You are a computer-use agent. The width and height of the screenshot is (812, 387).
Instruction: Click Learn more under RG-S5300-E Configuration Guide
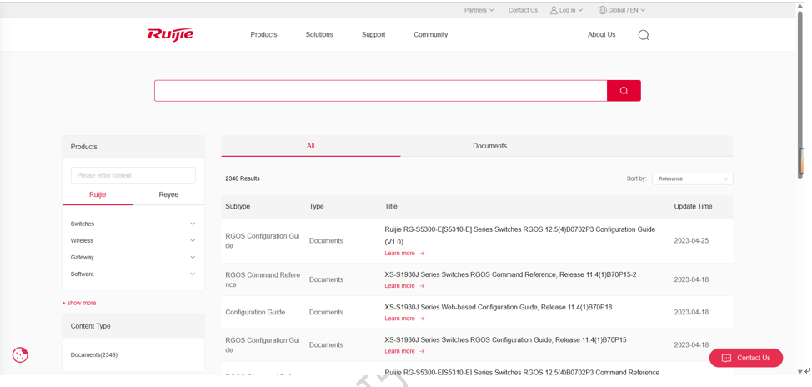404,254
